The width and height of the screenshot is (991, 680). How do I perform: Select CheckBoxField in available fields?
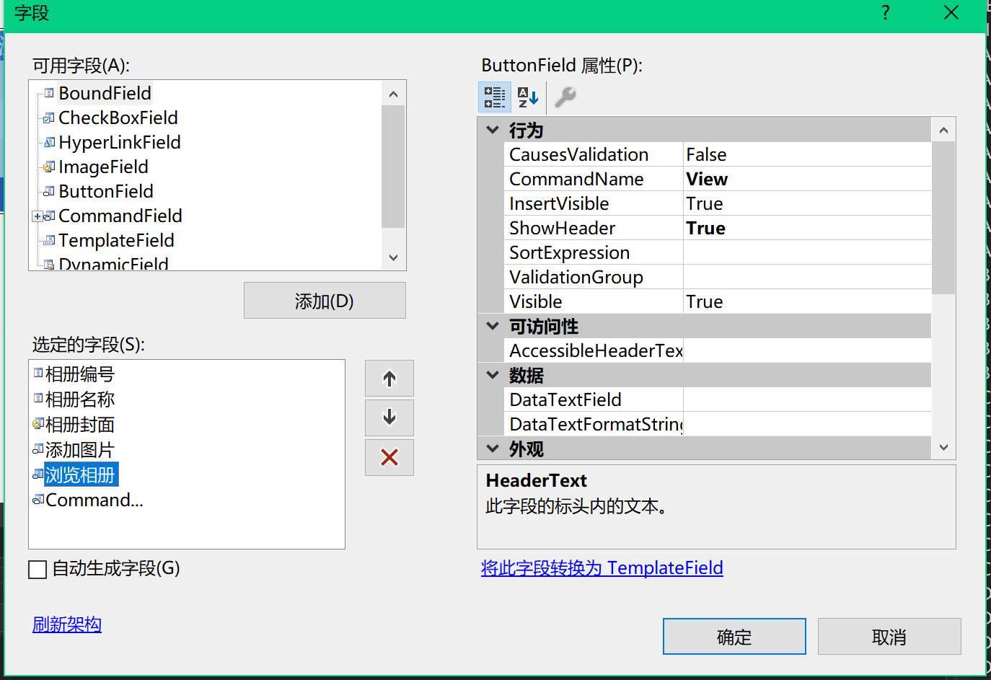click(x=118, y=118)
